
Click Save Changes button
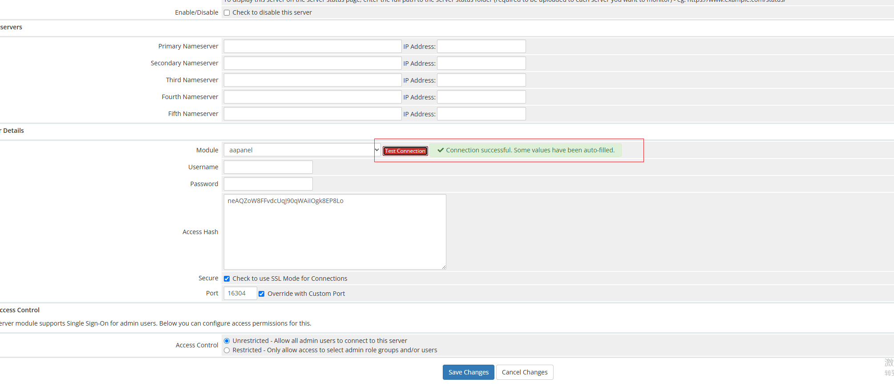pyautogui.click(x=468, y=372)
